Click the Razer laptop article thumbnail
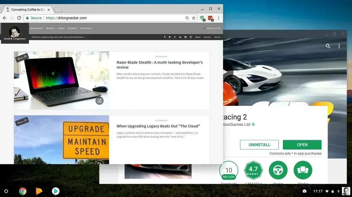 click(x=61, y=81)
